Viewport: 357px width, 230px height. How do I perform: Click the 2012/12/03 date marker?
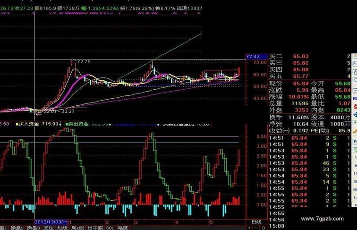pos(51,222)
